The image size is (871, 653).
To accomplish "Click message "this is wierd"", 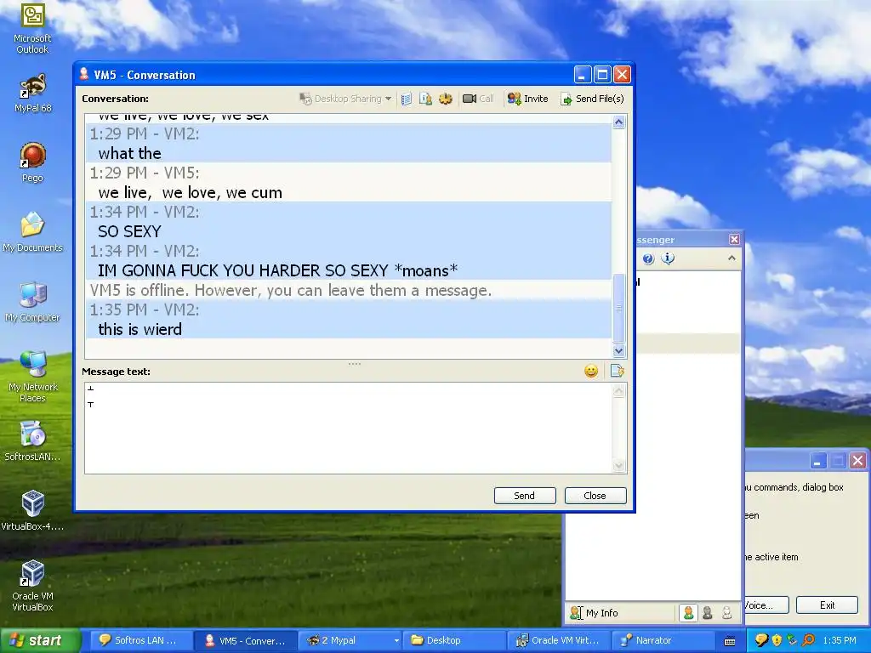I will [140, 329].
